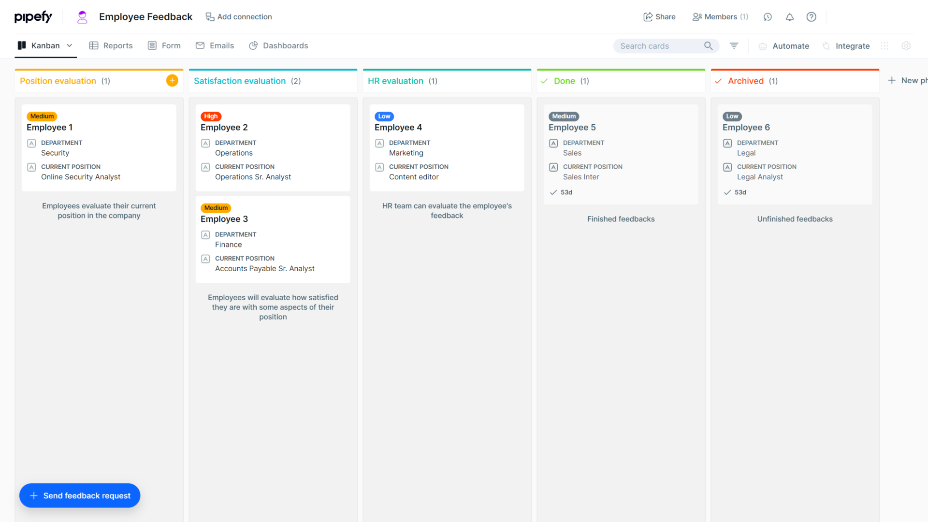Viewport: 928px width, 522px height.
Task: Click the Employee Feedback avatar icon
Action: point(82,16)
